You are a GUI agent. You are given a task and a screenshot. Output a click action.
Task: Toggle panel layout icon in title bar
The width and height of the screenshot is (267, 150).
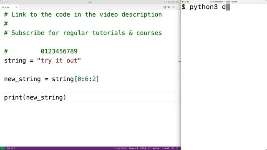[169, 2]
